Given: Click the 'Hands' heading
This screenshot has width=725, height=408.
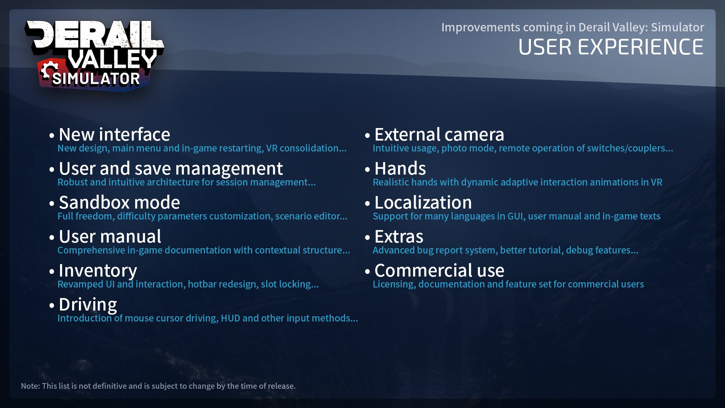Looking at the screenshot, I should pos(400,168).
